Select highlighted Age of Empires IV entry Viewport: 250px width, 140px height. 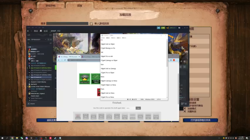[39, 77]
